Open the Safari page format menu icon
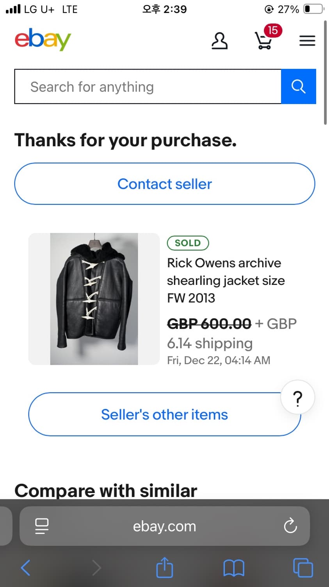The image size is (329, 587). tap(42, 526)
